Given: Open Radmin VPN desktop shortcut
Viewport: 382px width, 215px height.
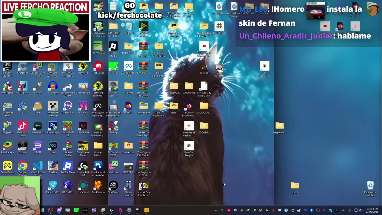Looking at the screenshot, I should [53, 188].
